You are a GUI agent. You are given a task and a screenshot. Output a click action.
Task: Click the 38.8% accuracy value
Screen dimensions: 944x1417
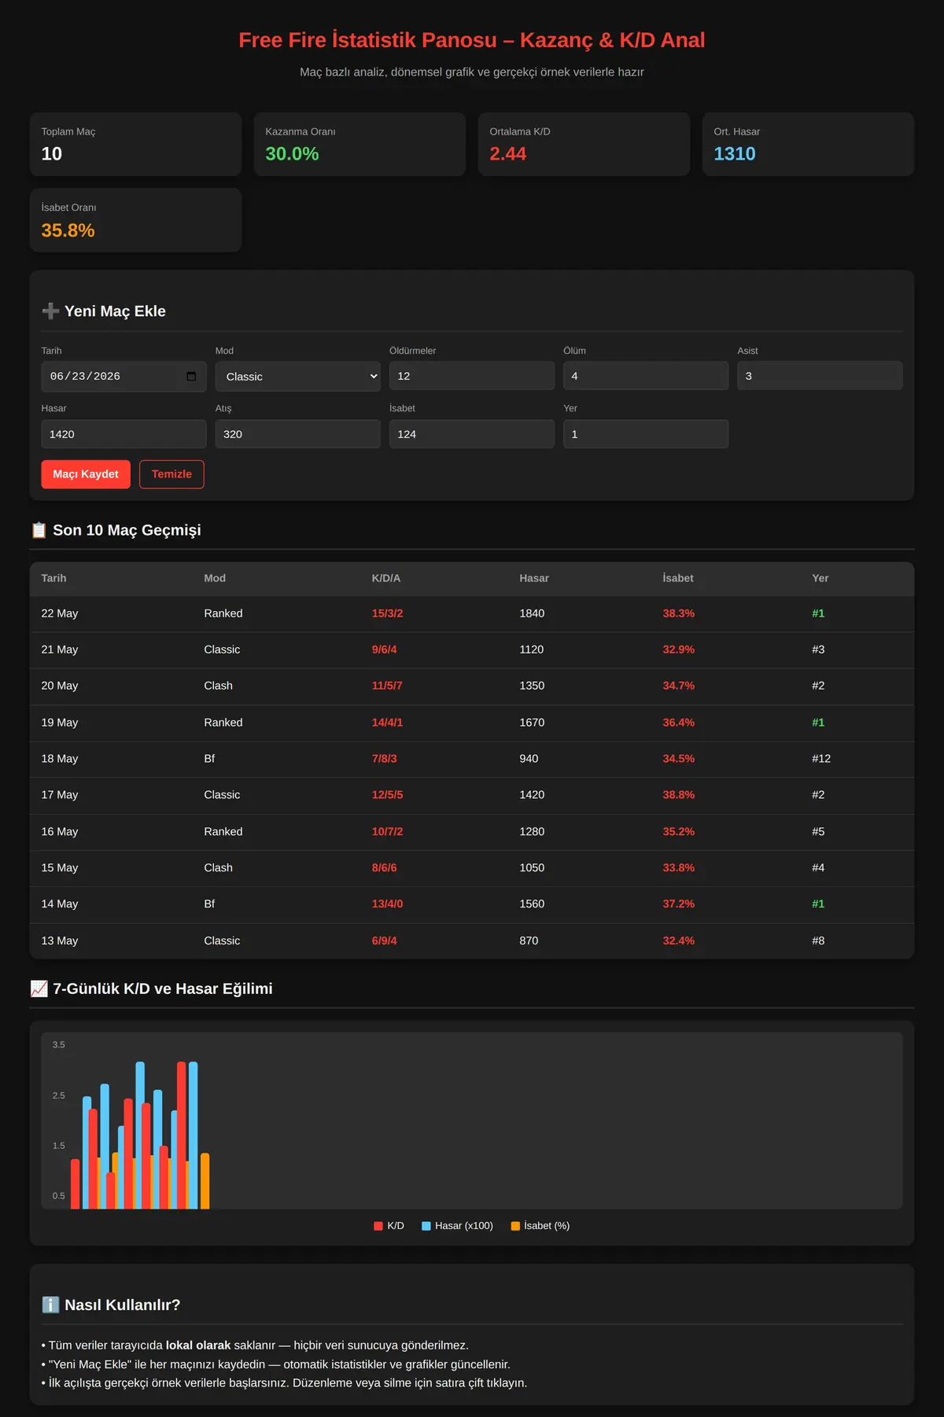[679, 795]
